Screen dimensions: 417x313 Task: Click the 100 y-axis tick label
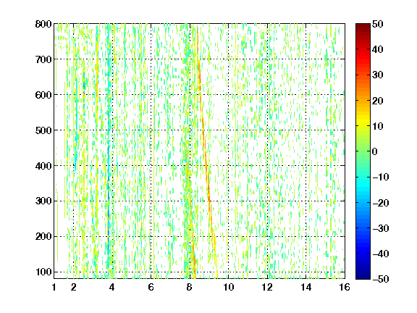(43, 272)
